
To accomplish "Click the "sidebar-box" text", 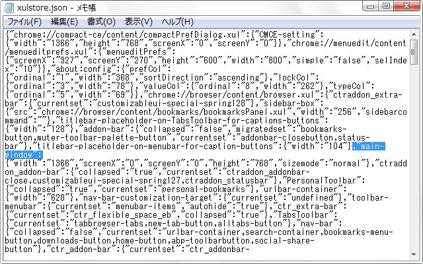I will coord(290,104).
